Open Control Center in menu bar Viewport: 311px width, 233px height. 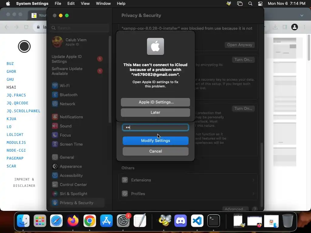click(x=260, y=4)
